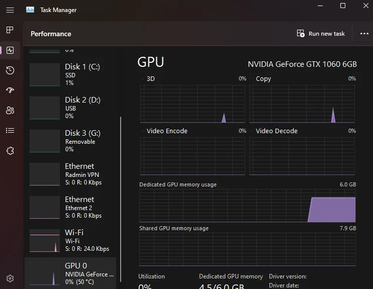Open the hamburger navigation menu
The height and width of the screenshot is (289, 373).
coord(10,10)
